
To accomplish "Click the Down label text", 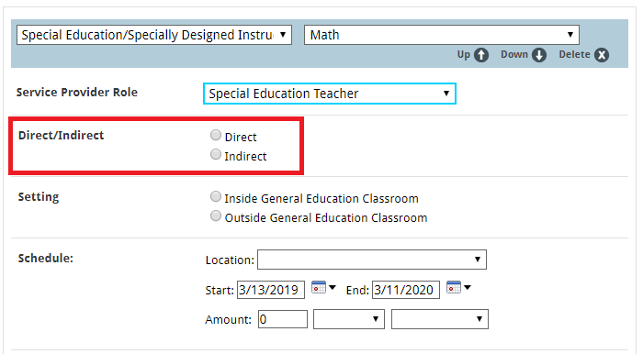I will pos(514,54).
